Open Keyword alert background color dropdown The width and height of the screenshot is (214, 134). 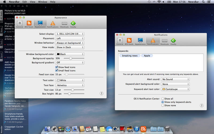click(175, 84)
